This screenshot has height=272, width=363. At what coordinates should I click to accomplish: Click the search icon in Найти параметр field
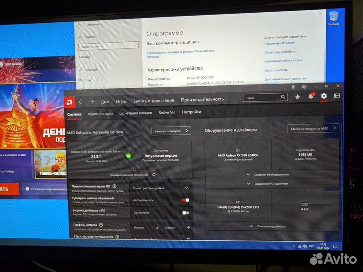(135, 45)
